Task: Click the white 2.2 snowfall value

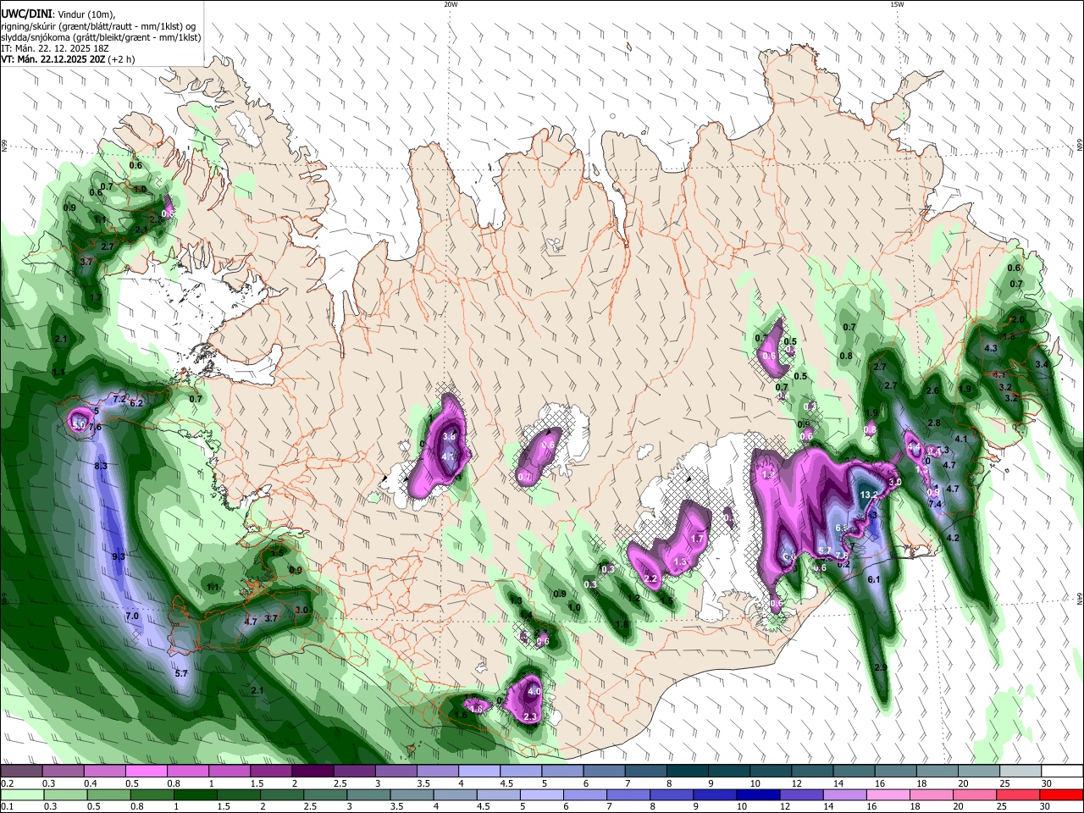Action: [x=651, y=578]
